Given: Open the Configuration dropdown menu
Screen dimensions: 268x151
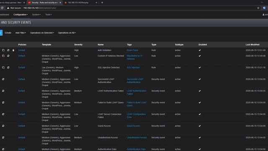Looking at the screenshot, I should (x=21, y=15).
